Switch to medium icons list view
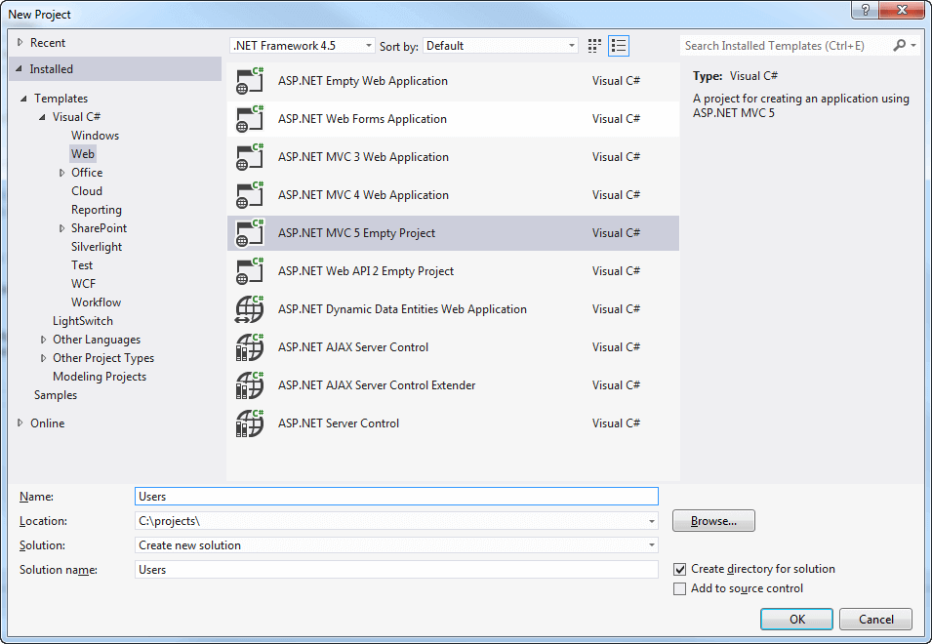This screenshot has height=644, width=932. click(x=619, y=46)
